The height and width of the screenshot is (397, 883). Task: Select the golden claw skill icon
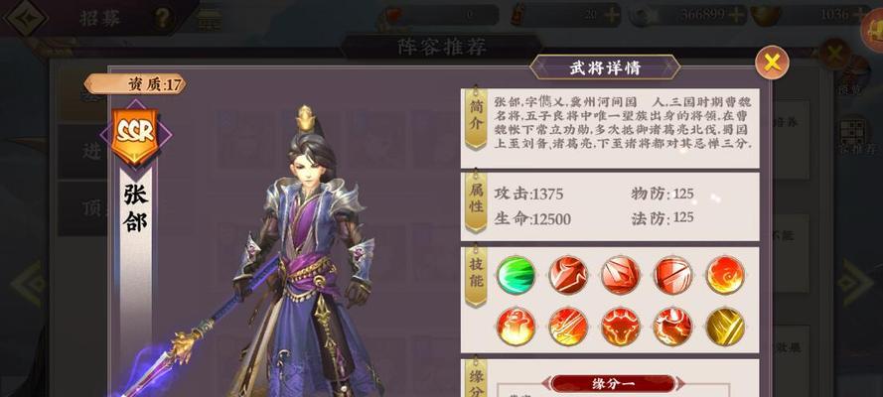[x=725, y=327]
